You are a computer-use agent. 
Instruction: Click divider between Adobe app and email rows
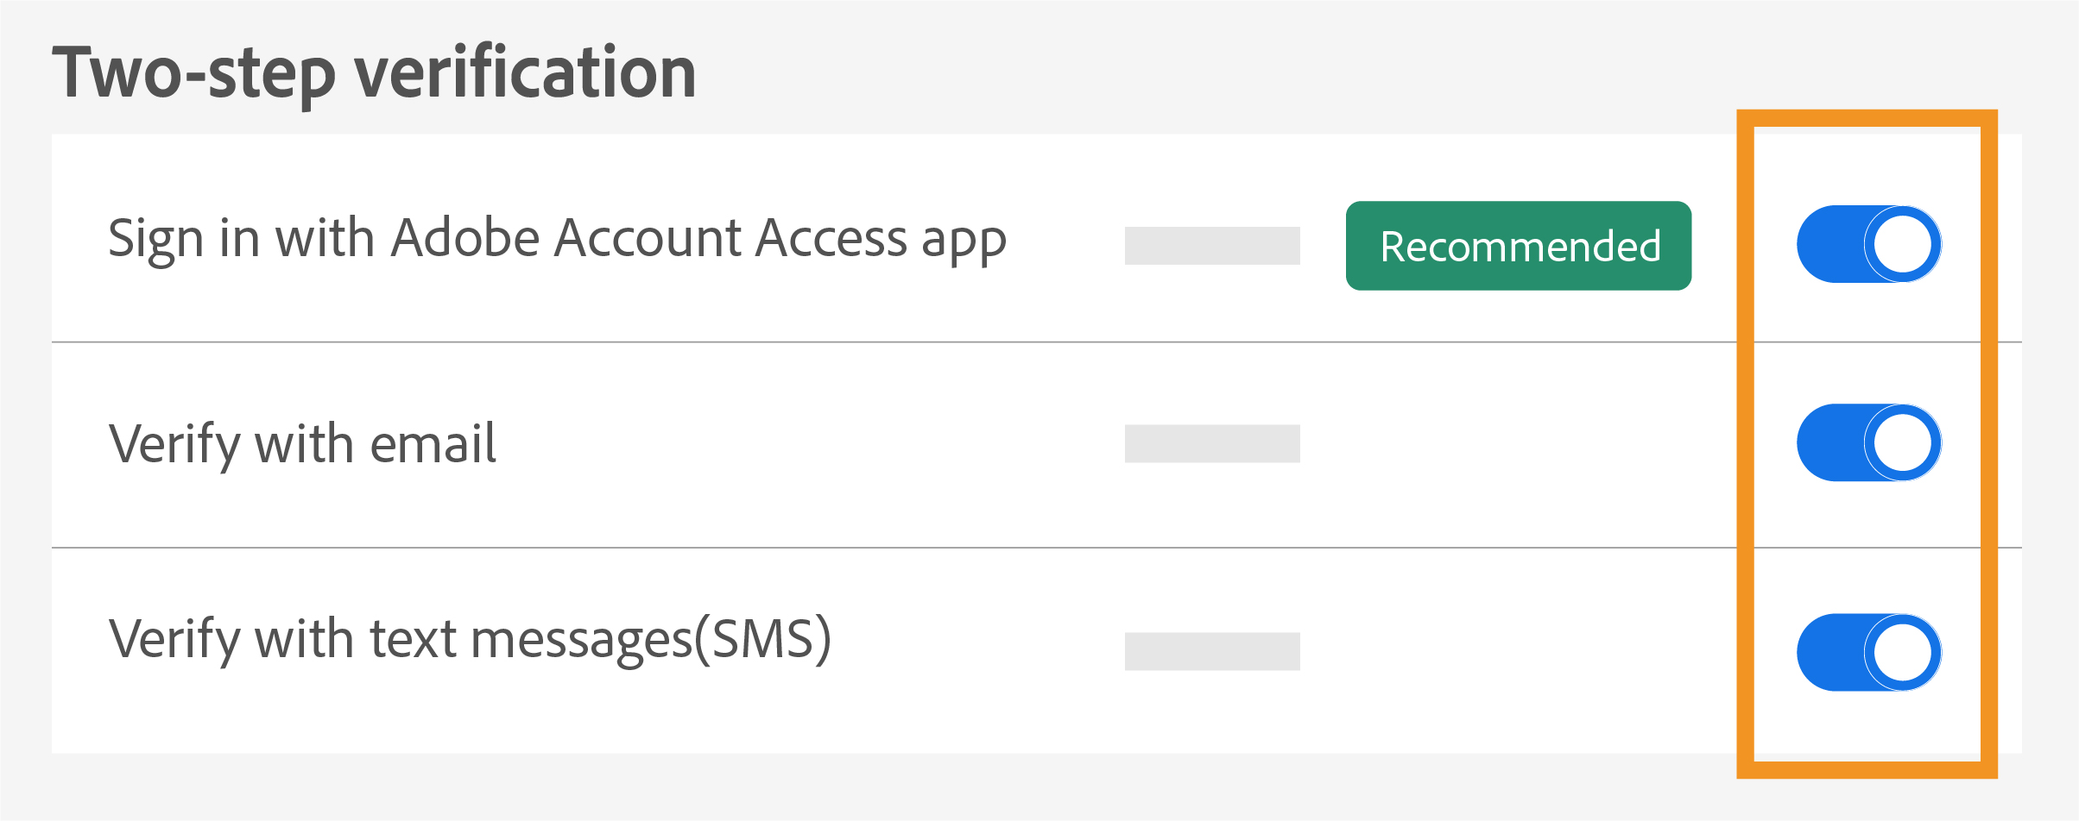tap(863, 342)
